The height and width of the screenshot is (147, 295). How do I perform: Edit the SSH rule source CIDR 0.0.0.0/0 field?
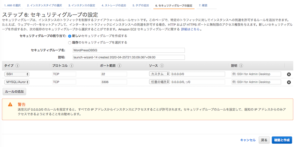[198, 74]
